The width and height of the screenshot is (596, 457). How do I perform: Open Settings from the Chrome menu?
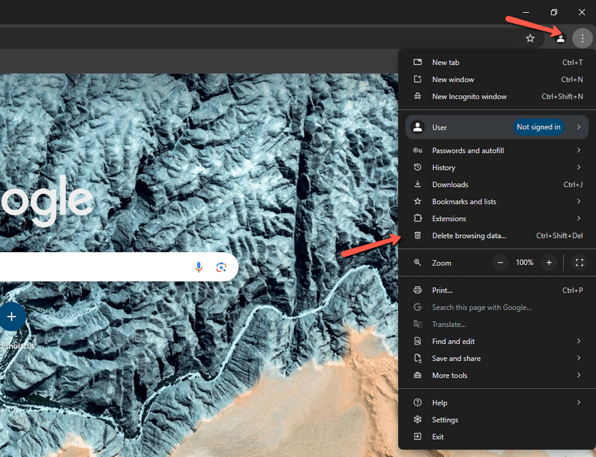[x=444, y=420]
